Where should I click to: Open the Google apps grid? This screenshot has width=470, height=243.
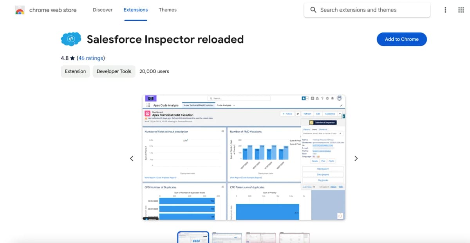[461, 10]
